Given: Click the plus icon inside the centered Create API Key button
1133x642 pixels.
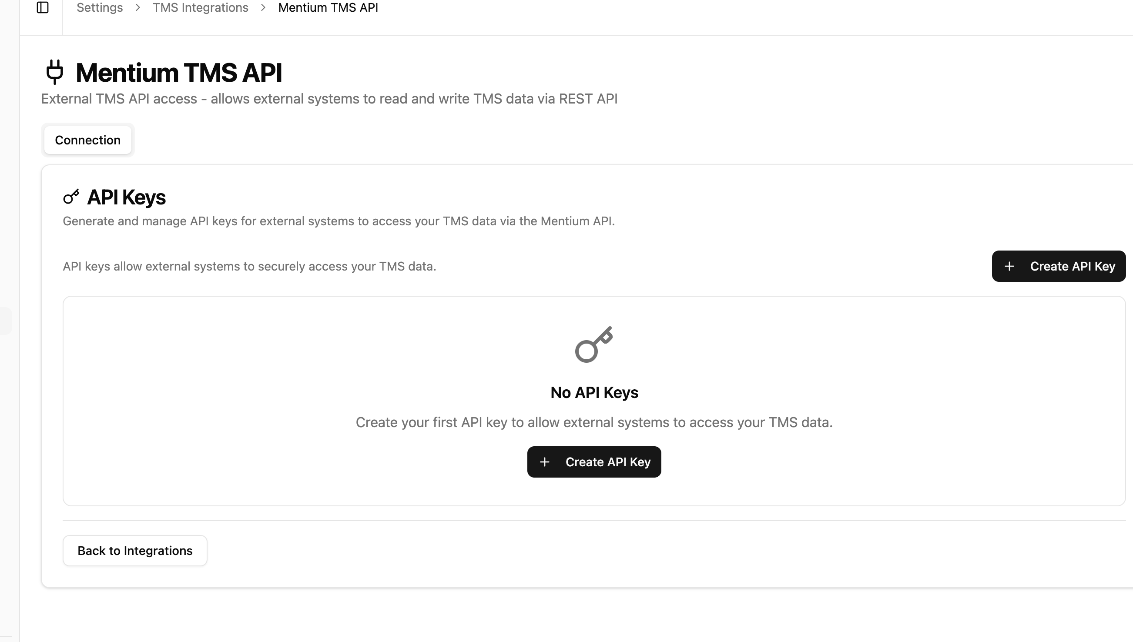Looking at the screenshot, I should (545, 461).
